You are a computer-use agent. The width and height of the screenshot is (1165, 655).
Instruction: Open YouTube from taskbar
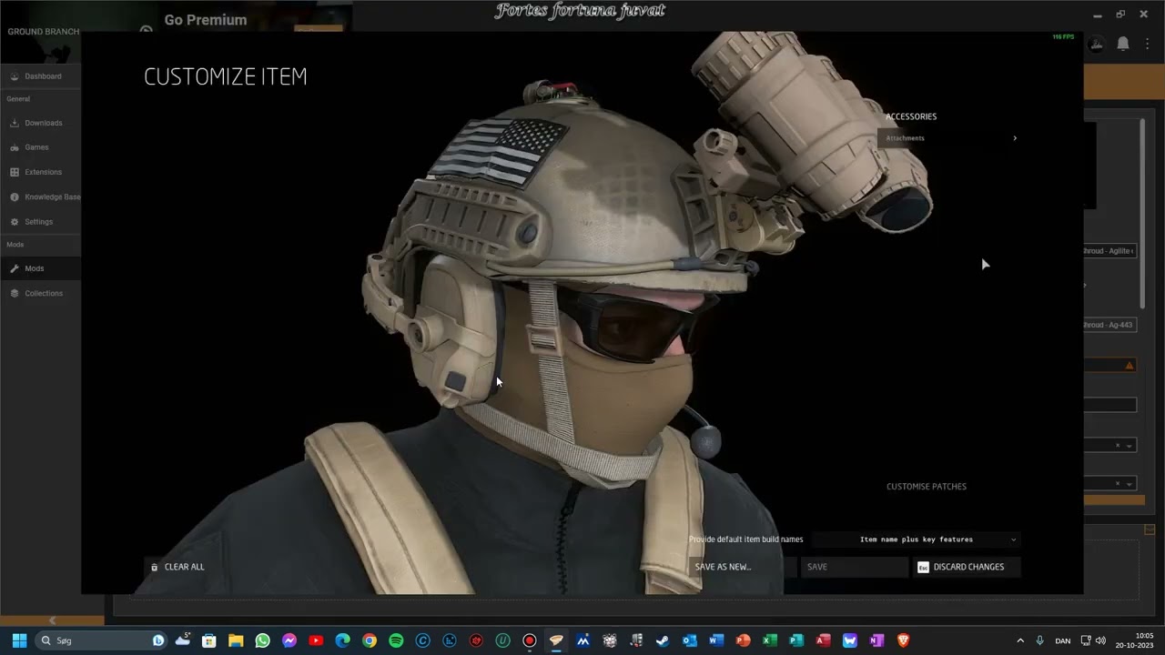coord(316,640)
